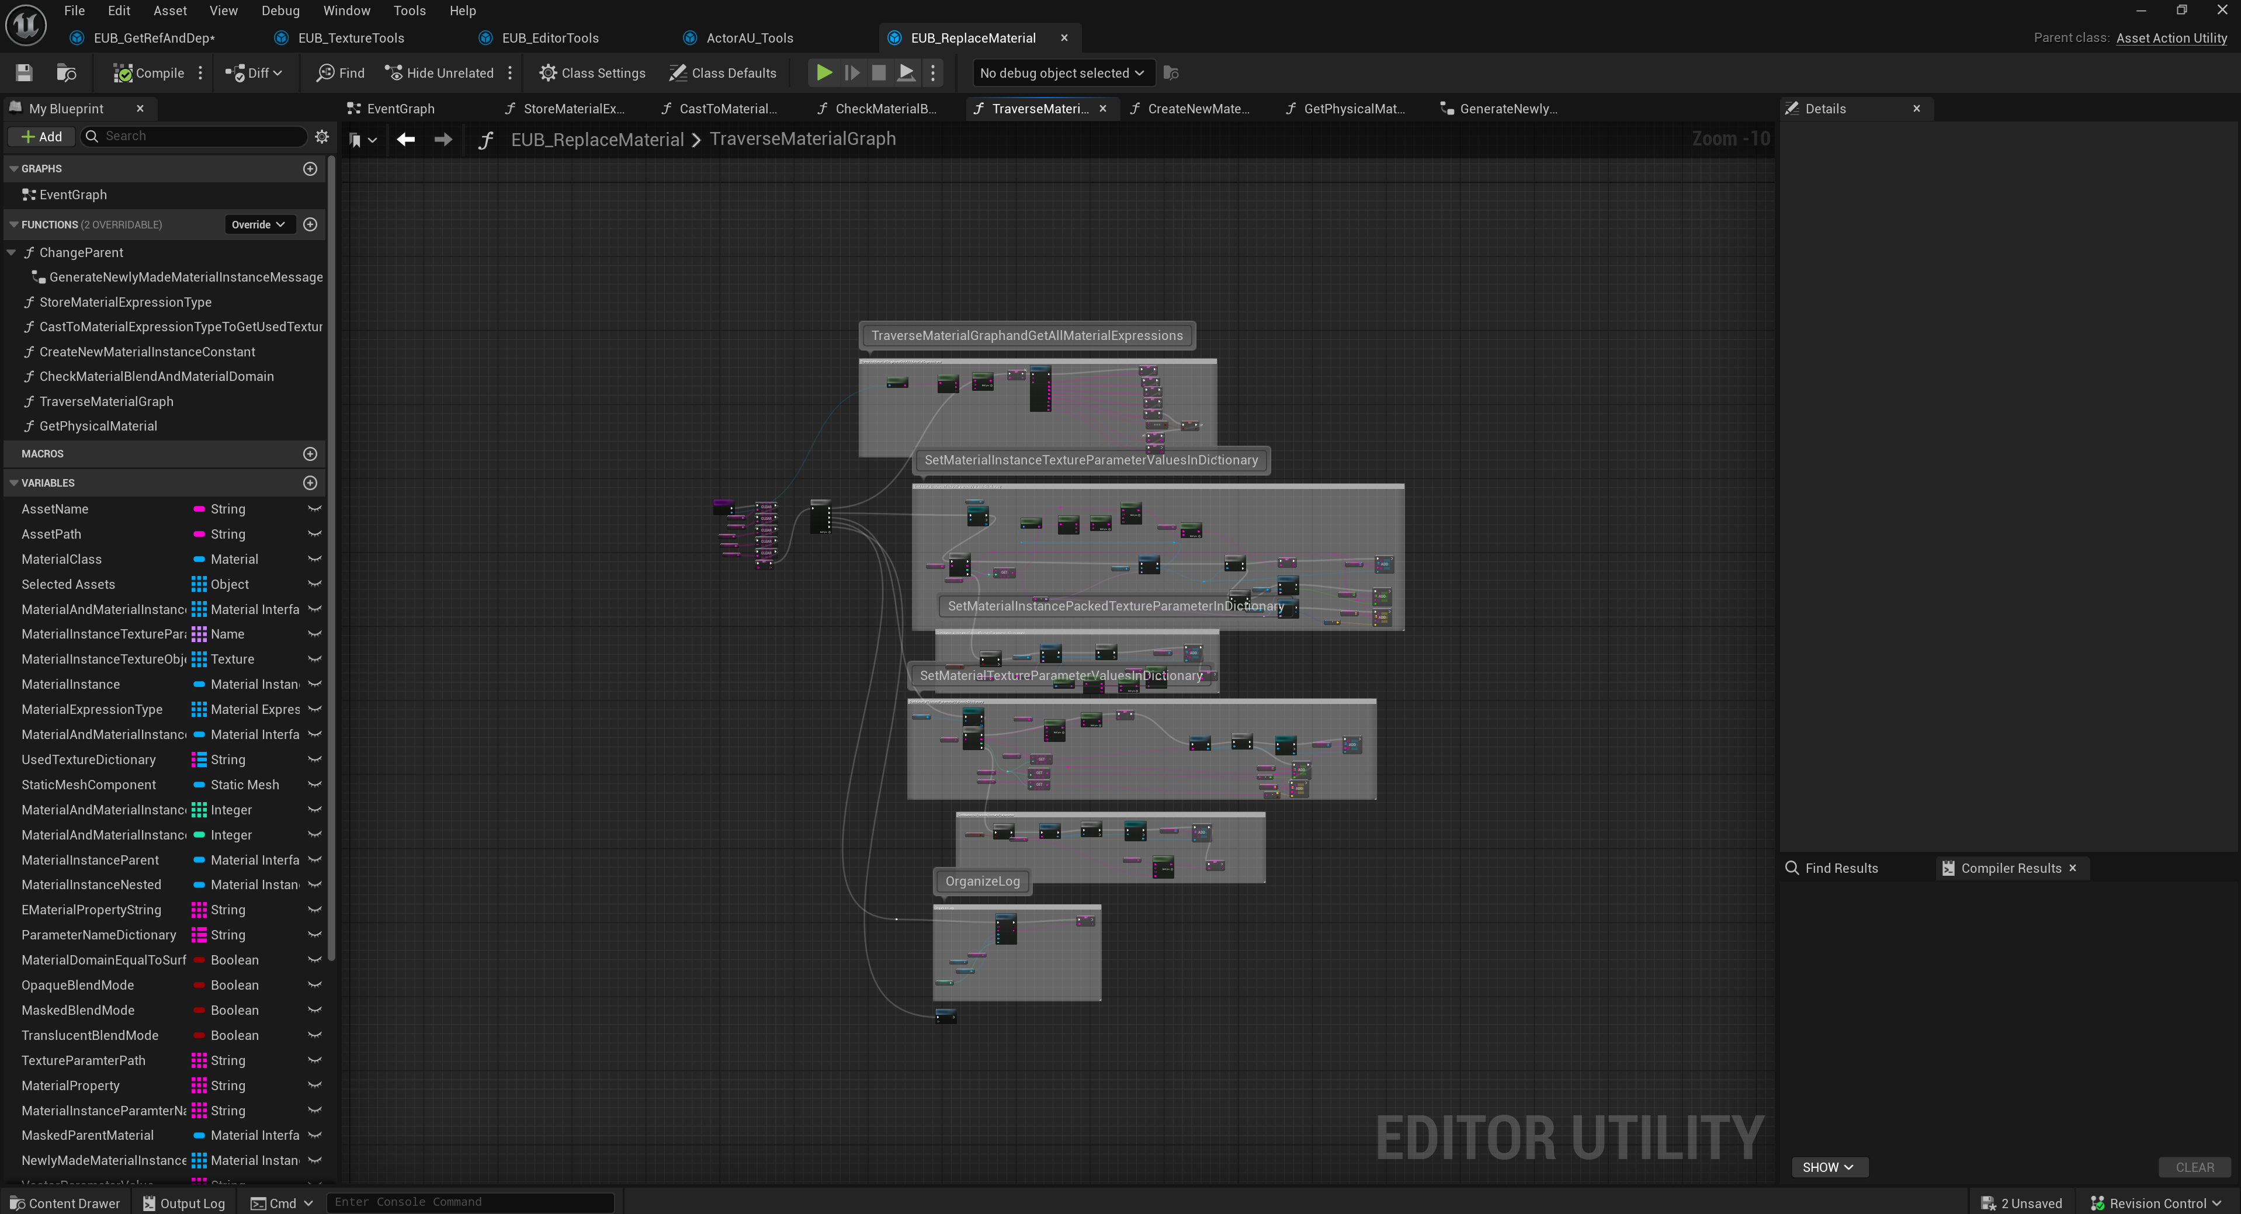Screen dimensions: 2241x1214
Task: Collapse the ChangeParent function tree
Action: pos(11,252)
